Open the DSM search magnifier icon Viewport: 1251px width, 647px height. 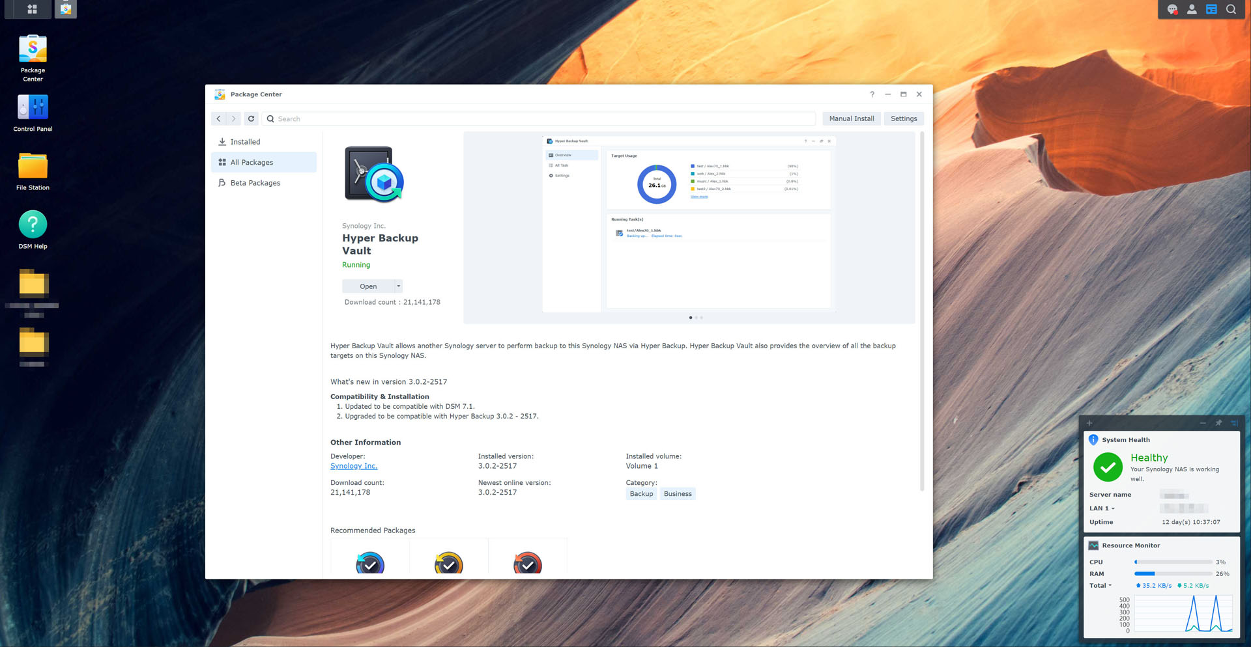tap(1231, 9)
